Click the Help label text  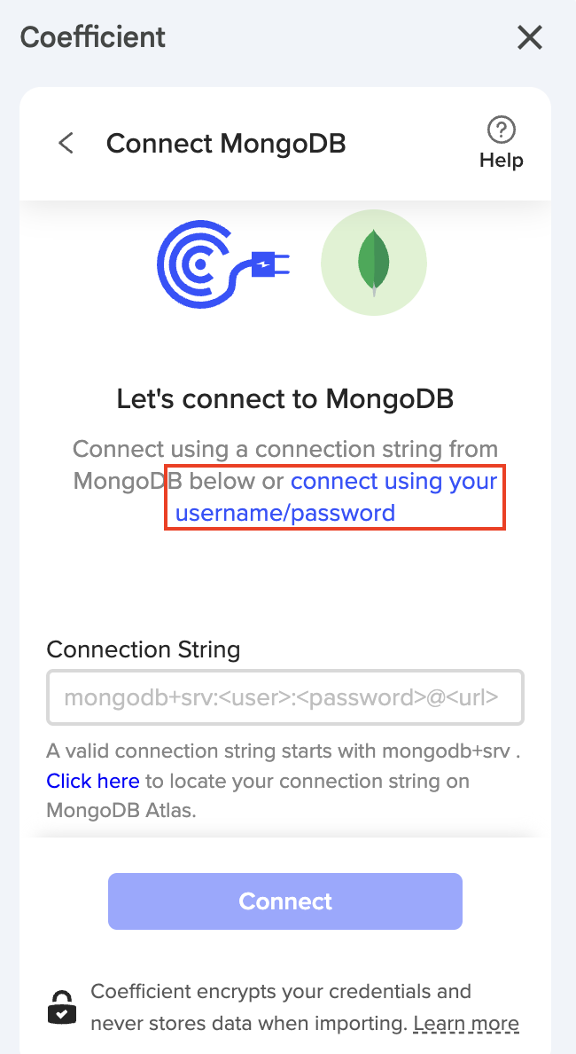click(x=502, y=161)
